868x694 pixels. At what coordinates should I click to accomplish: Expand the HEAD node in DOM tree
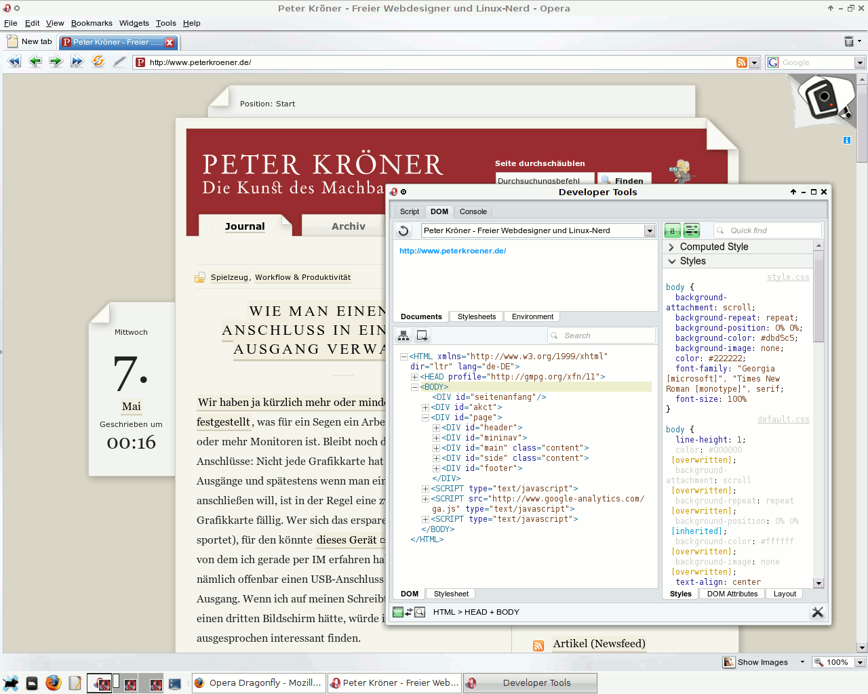tap(414, 377)
